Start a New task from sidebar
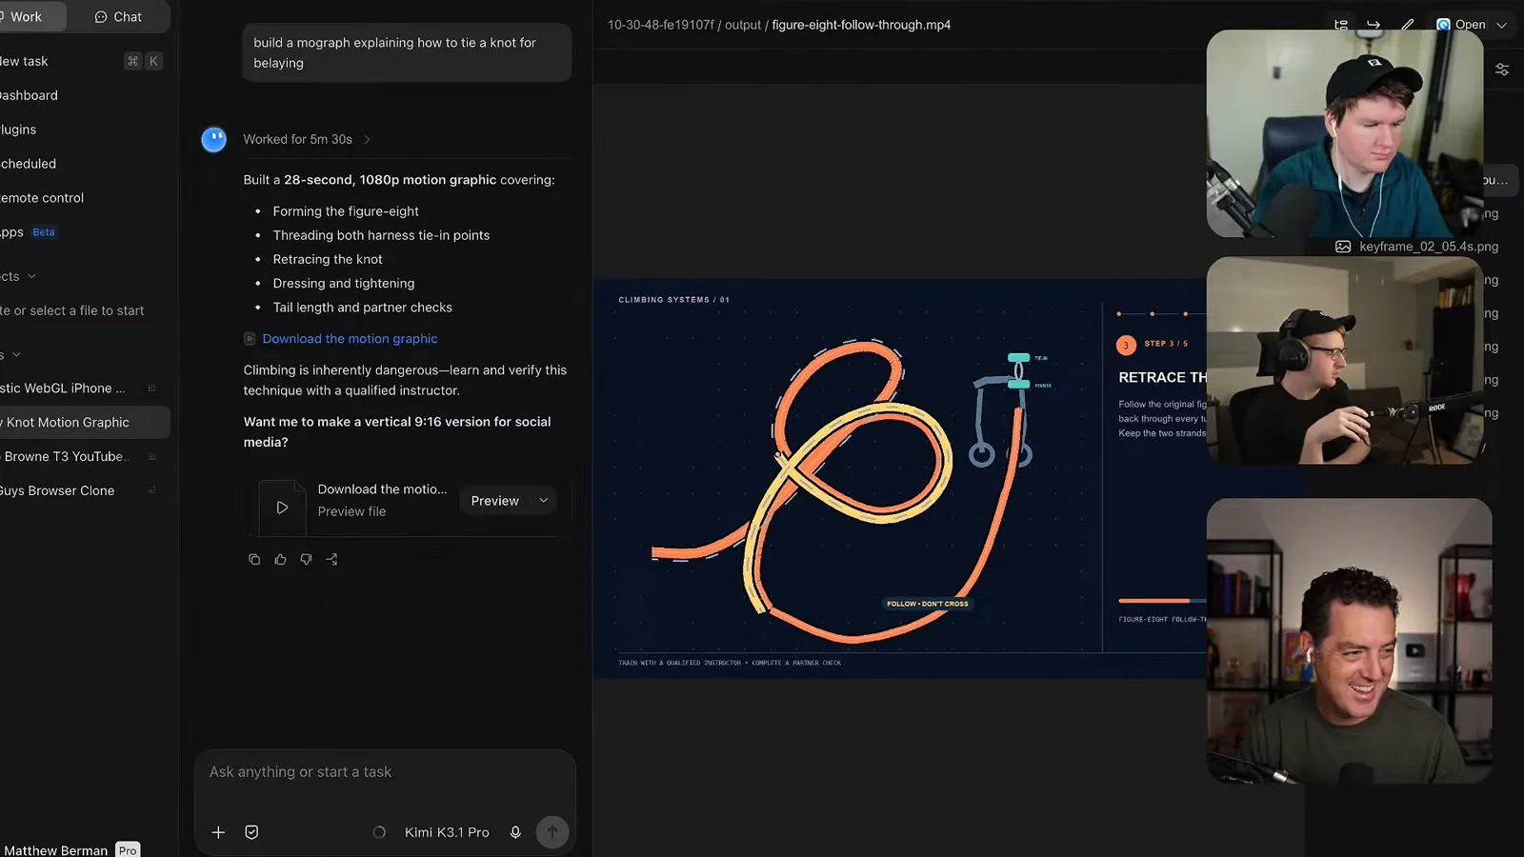This screenshot has height=857, width=1524. click(x=81, y=61)
